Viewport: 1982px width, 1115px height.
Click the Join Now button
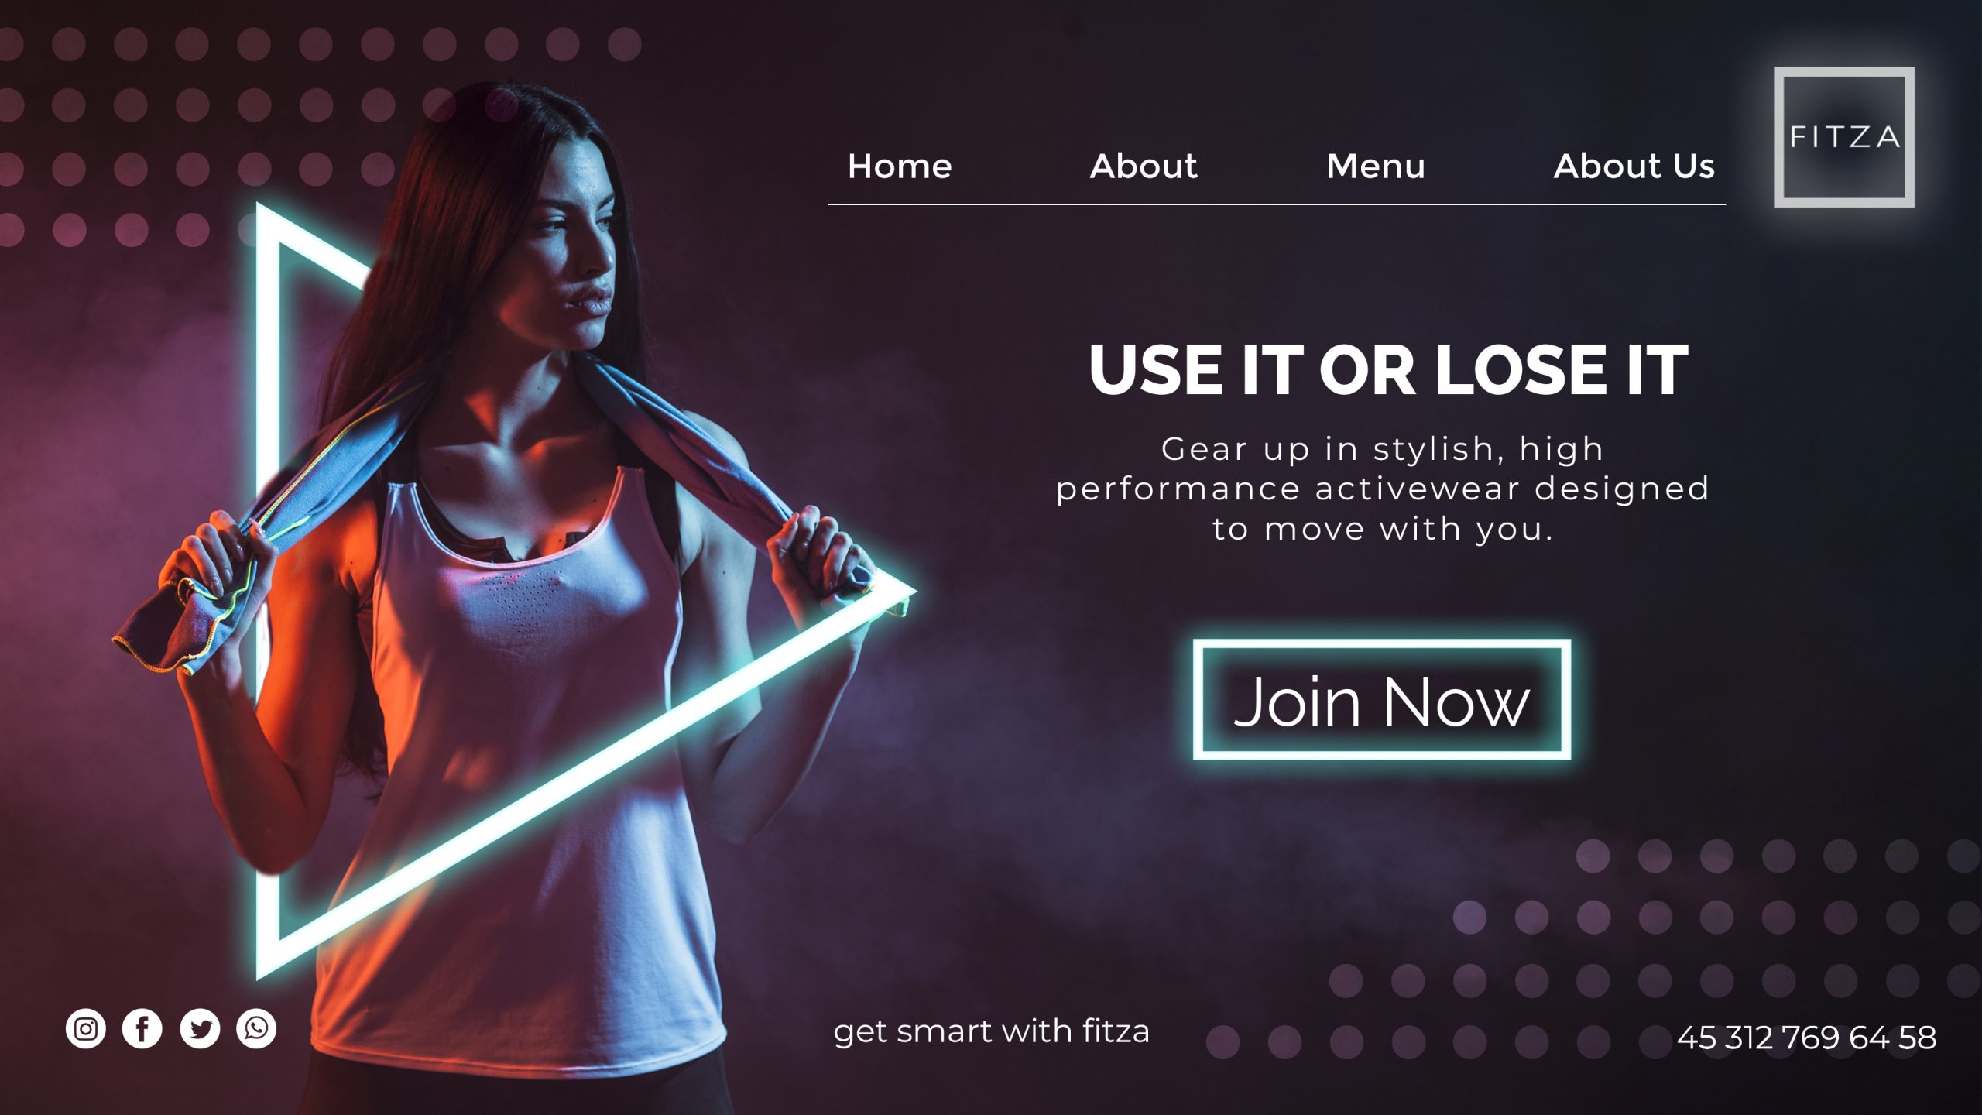(x=1382, y=699)
